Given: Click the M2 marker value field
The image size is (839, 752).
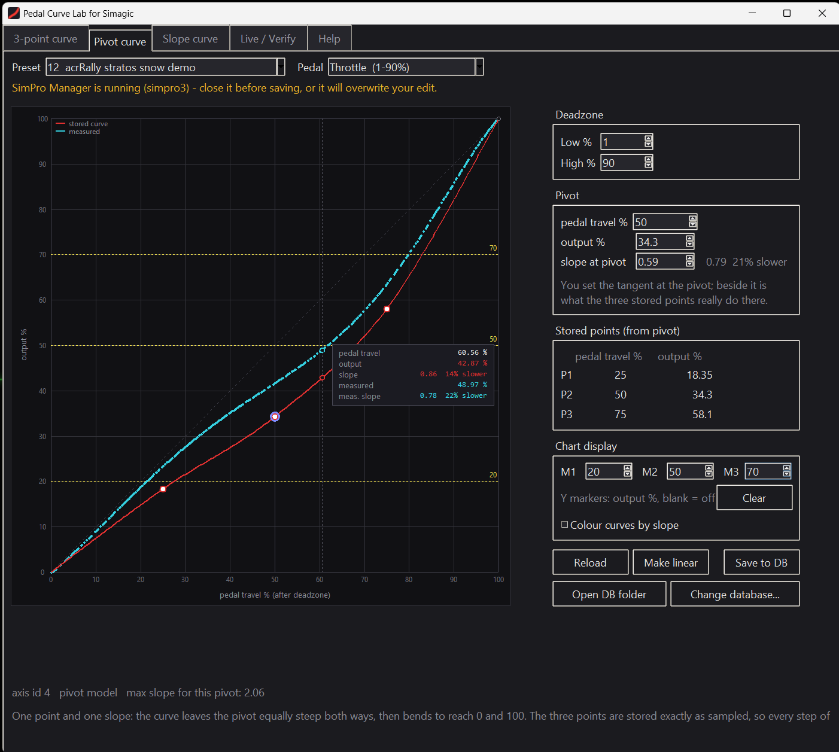Looking at the screenshot, I should pos(686,471).
